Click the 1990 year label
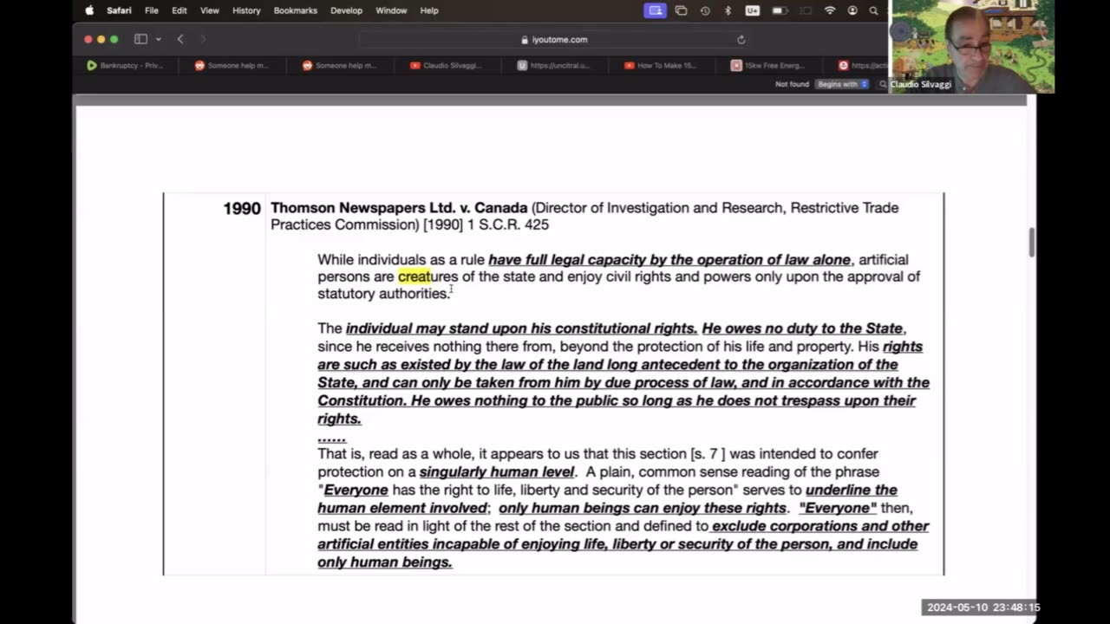This screenshot has width=1110, height=624. click(x=242, y=209)
